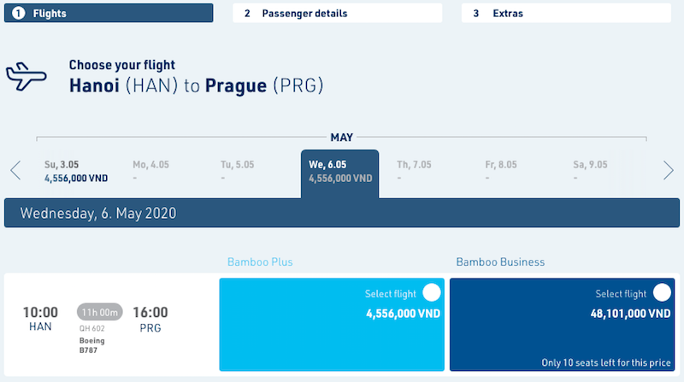The image size is (684, 382).
Task: Go to previous week with left arrow
Action: pos(15,170)
